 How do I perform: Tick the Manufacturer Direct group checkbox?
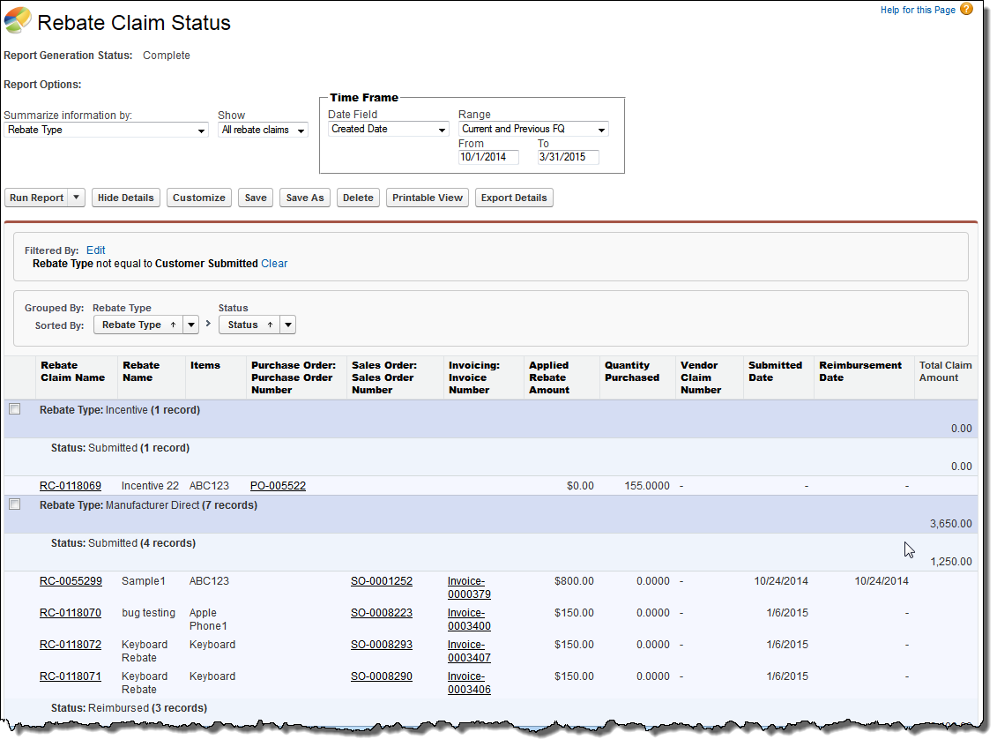15,504
